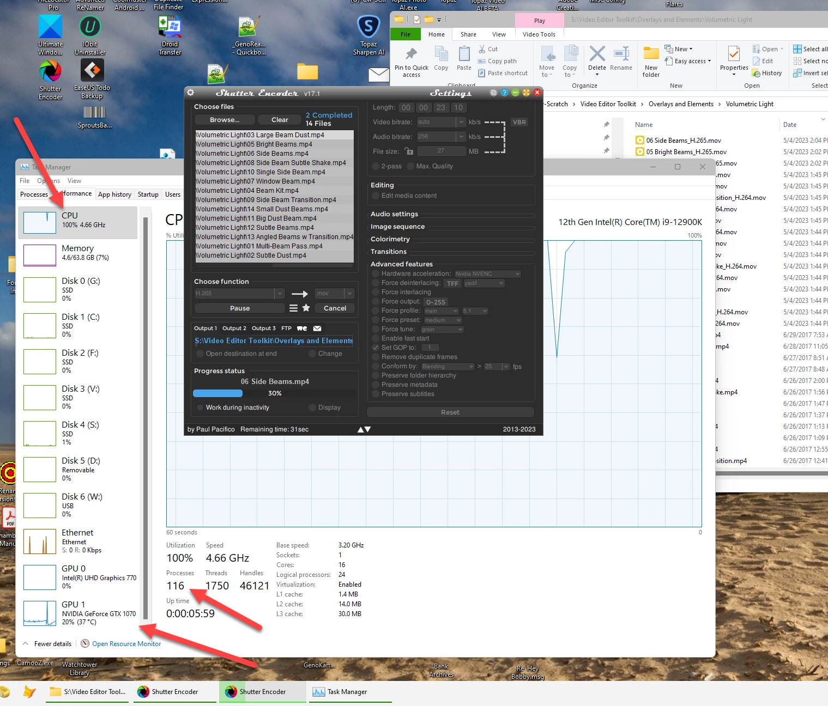The width and height of the screenshot is (828, 706).
Task: Click Pin to Quick access in Explorer ribbon
Action: tap(412, 62)
